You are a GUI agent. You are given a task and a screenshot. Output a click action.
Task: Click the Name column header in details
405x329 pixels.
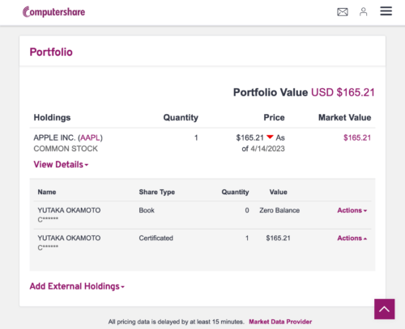tap(47, 192)
